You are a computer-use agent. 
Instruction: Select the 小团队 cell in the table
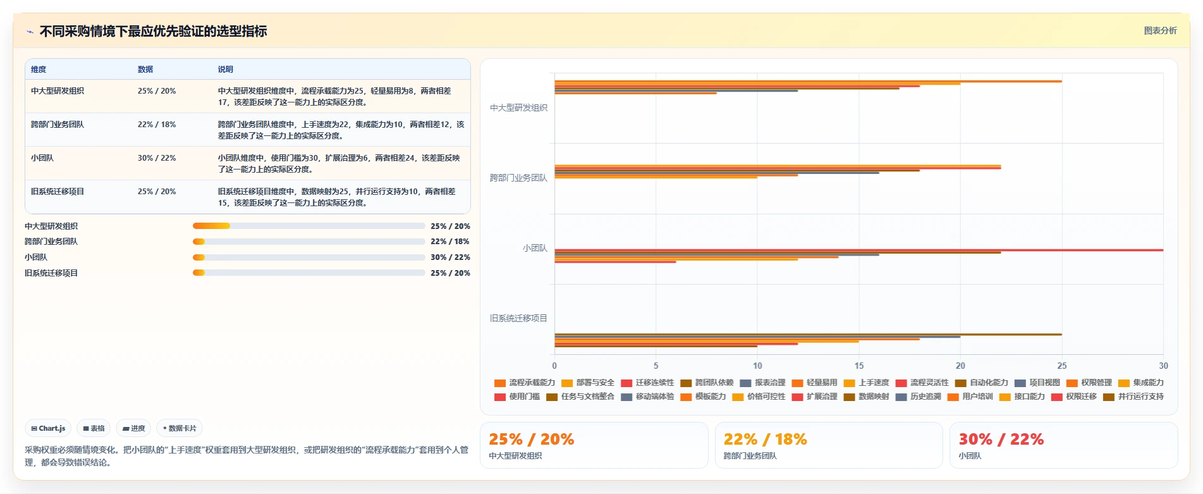point(42,158)
